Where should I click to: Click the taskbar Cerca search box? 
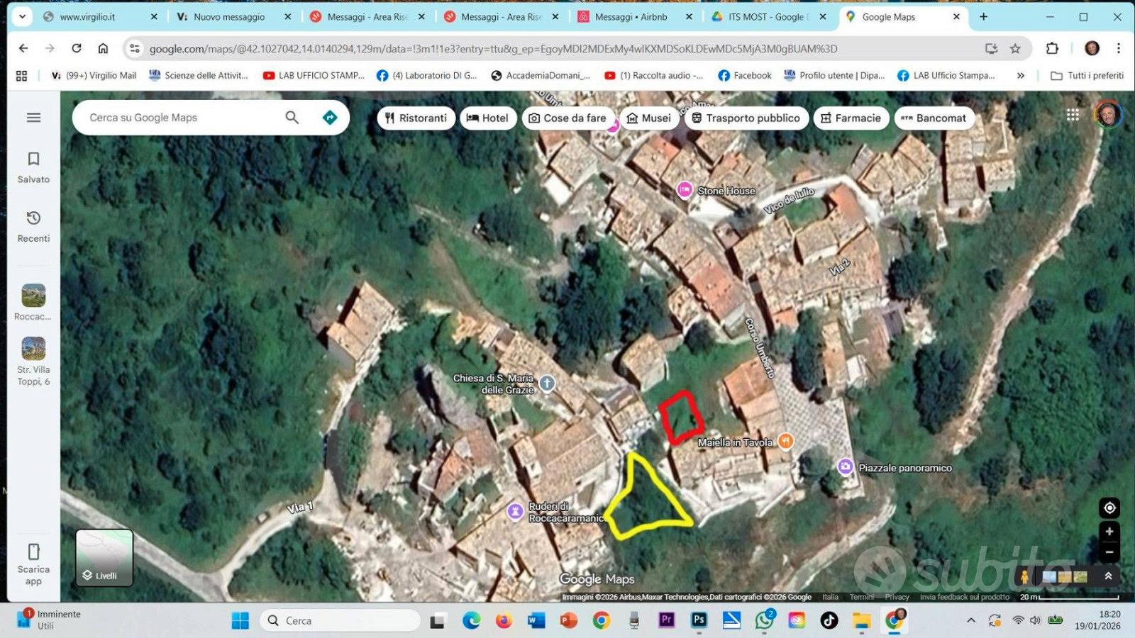(340, 620)
